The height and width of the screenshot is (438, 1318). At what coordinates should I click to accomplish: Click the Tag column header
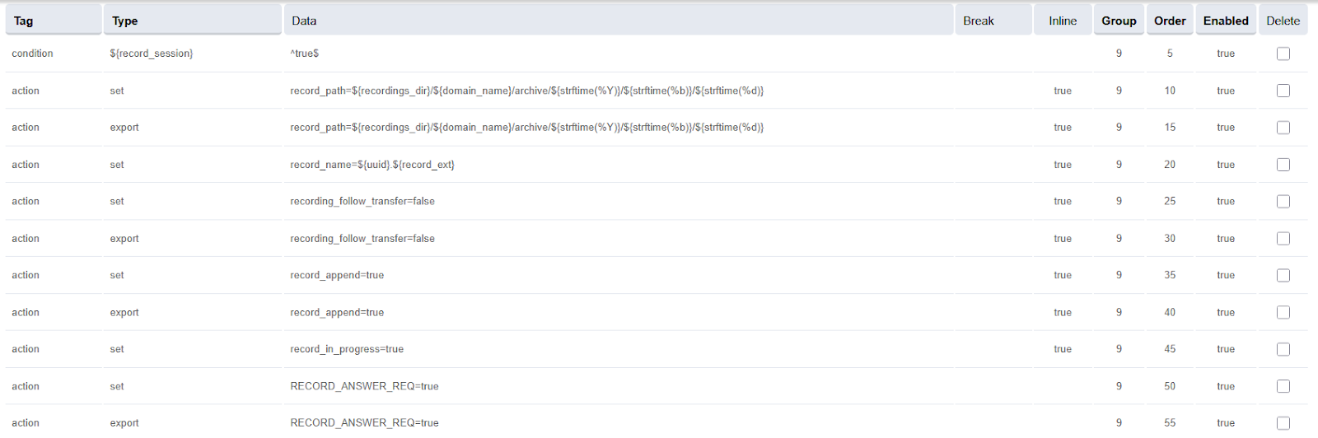click(x=24, y=21)
